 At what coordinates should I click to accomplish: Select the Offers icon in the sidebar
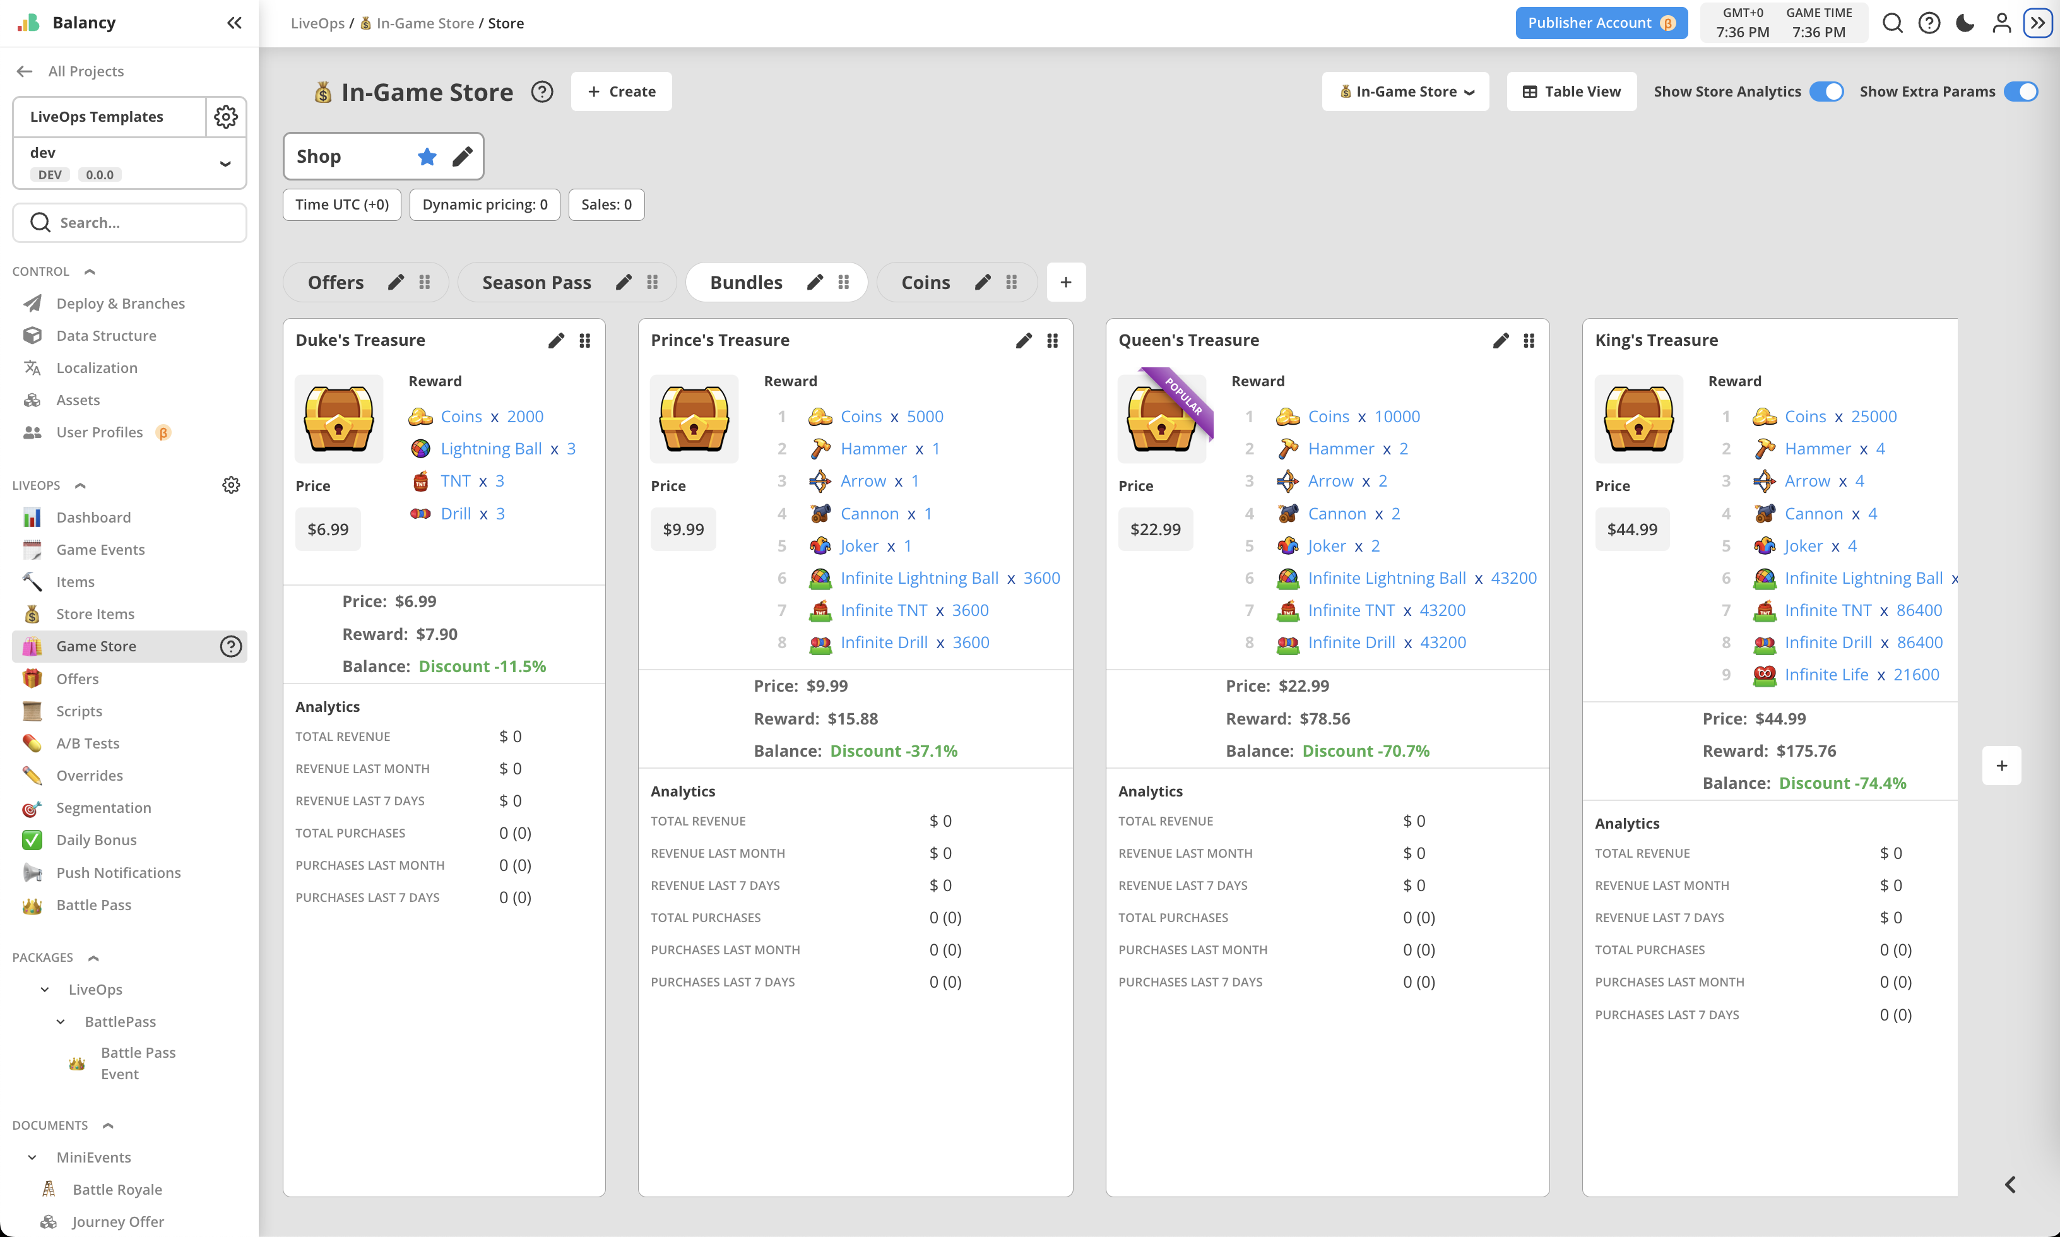click(32, 678)
